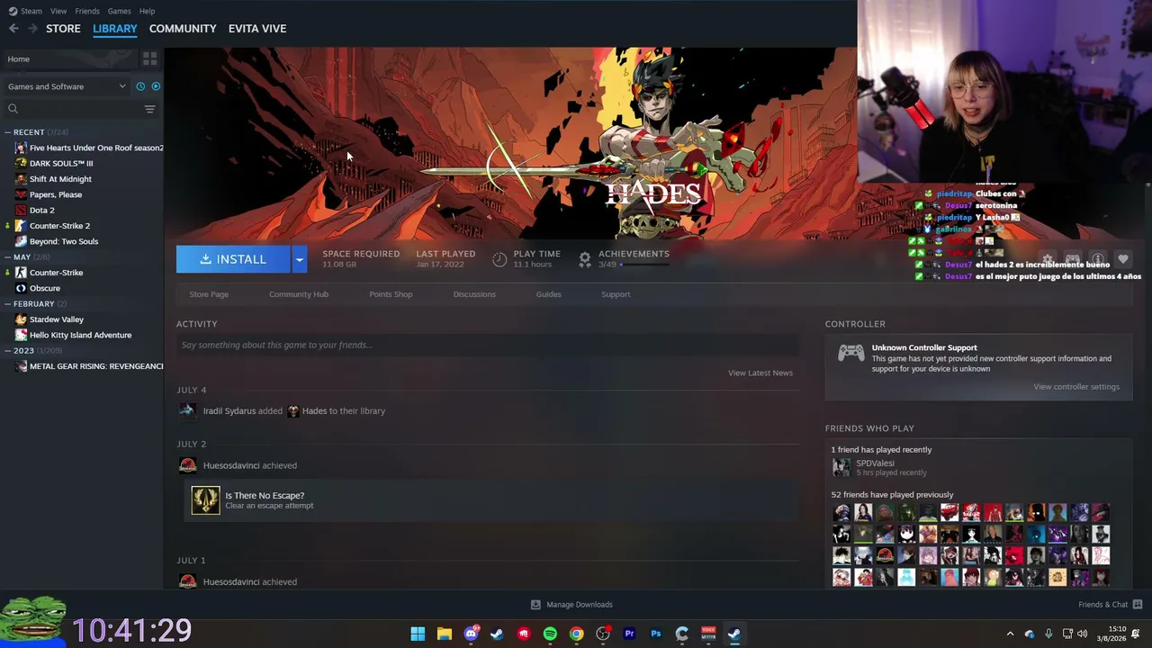Open the Hades Store Page link
This screenshot has width=1152, height=648.
pyautogui.click(x=209, y=294)
